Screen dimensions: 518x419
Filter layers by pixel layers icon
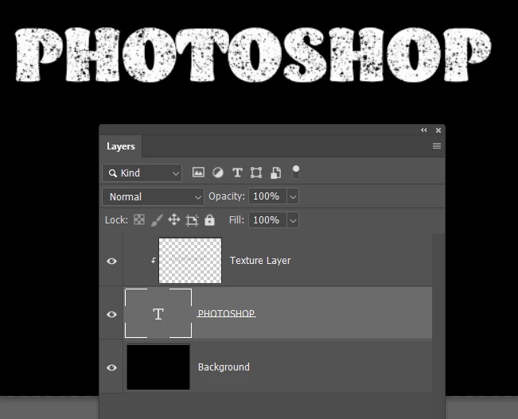coord(198,173)
